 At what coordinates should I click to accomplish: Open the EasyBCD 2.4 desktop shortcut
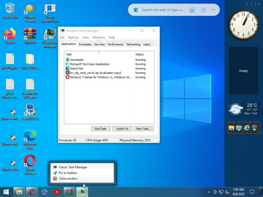(x=30, y=112)
